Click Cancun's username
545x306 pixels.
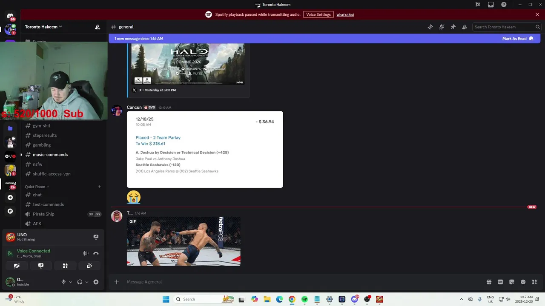click(134, 108)
